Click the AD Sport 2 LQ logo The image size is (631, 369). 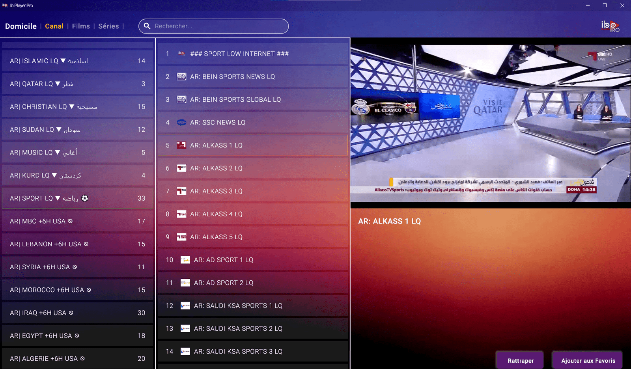[185, 283]
